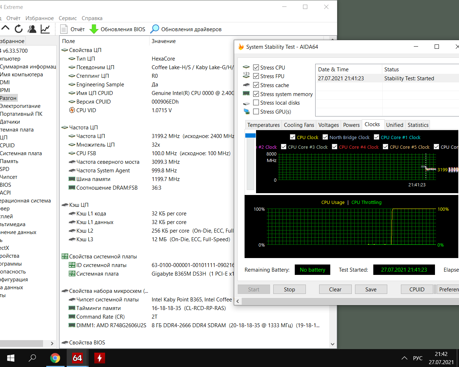The width and height of the screenshot is (459, 367).
Task: Click the up-arrow navigation icon in AIDA64 toolbar
Action: point(5,29)
